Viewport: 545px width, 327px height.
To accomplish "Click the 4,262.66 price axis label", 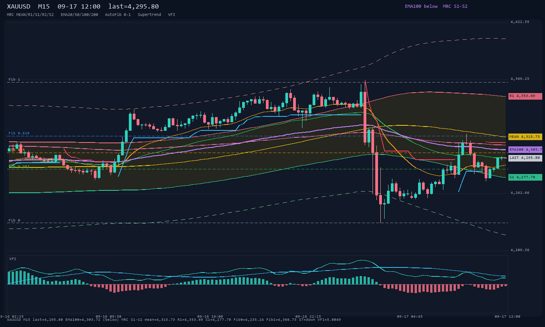I will coord(520,193).
